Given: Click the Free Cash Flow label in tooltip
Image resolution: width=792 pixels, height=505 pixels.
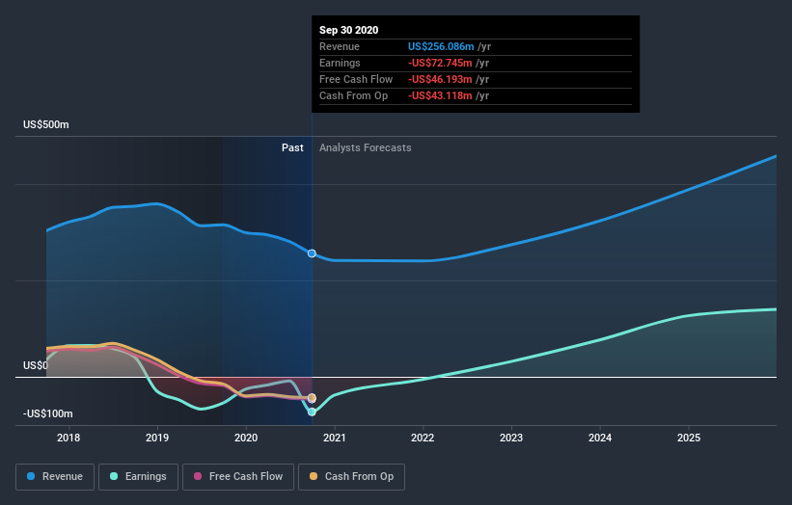Looking at the screenshot, I should pyautogui.click(x=356, y=79).
